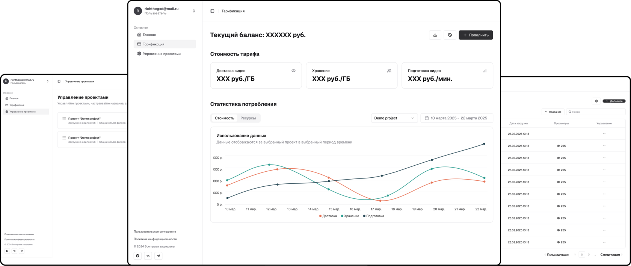Screen dimensions: 631x266
Task: Toggle the Хранение legend series in chart
Action: [350, 216]
